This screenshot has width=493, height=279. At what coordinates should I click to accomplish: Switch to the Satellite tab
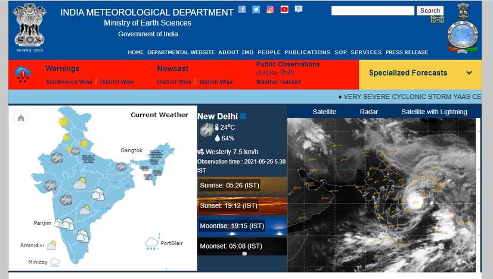(324, 112)
